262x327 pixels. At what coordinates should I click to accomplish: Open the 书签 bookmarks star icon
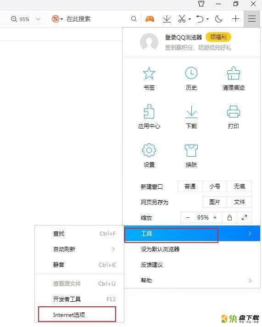(149, 73)
